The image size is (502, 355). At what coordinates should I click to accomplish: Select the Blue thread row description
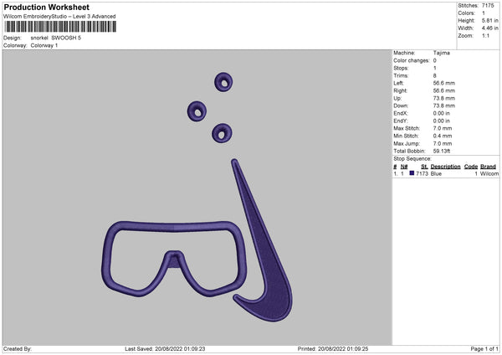pos(436,173)
